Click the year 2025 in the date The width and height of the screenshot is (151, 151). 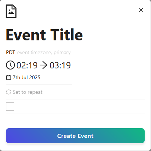click(x=35, y=77)
